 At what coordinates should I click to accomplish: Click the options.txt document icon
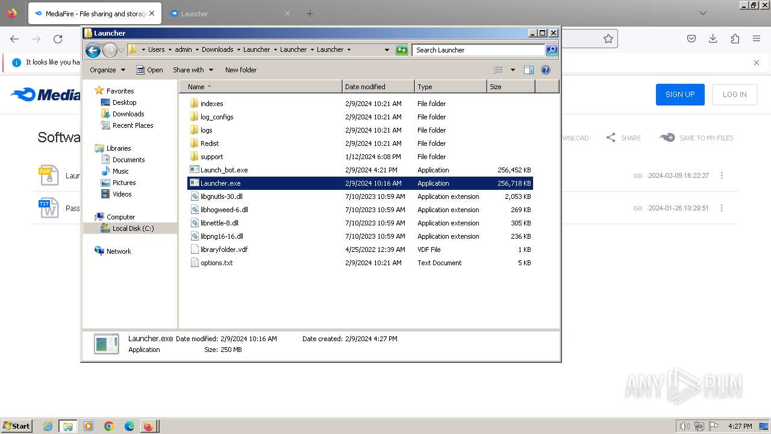194,263
